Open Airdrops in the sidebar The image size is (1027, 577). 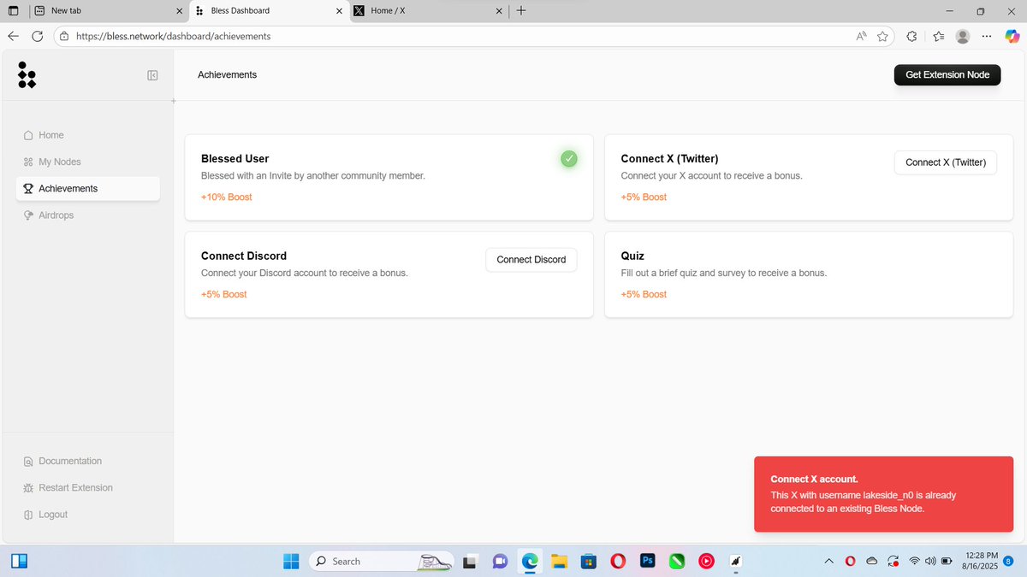click(87, 215)
